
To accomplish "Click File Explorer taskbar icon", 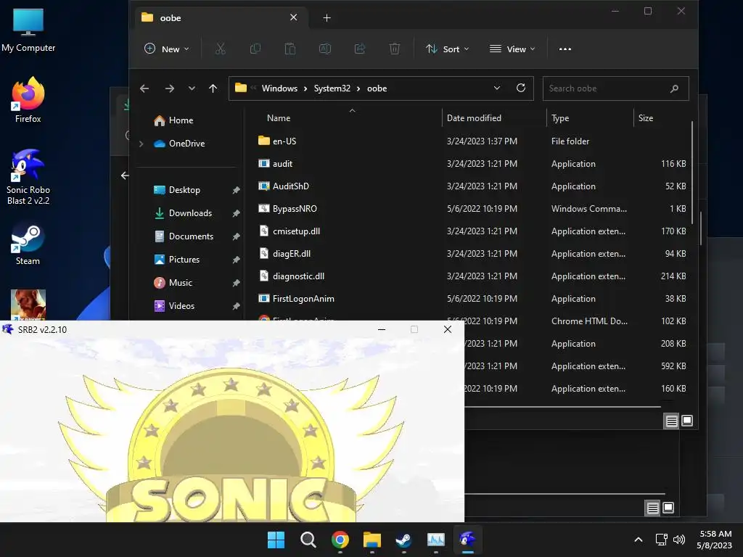I will tap(372, 540).
